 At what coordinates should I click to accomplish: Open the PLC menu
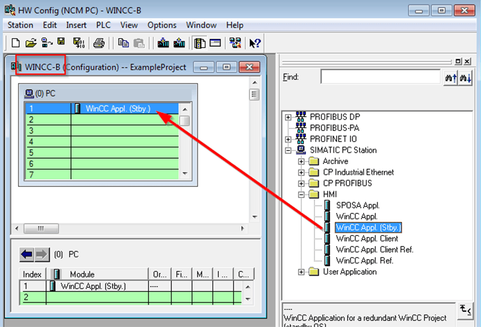pyautogui.click(x=103, y=25)
